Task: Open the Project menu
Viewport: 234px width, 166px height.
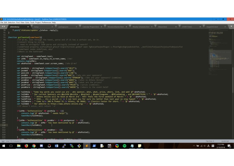Action: [38, 23]
